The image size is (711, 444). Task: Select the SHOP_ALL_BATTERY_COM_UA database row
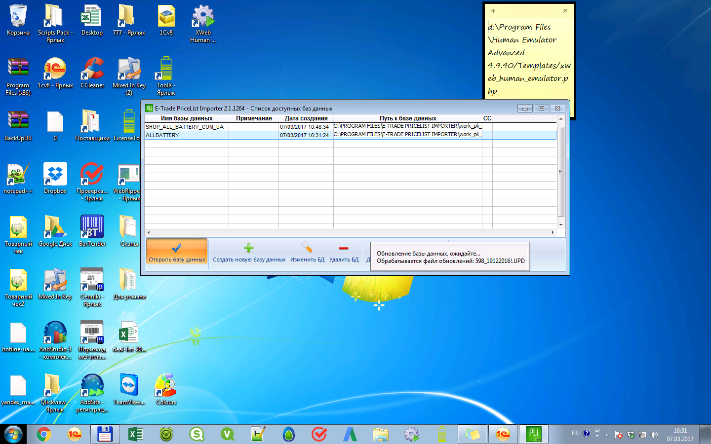click(x=350, y=127)
